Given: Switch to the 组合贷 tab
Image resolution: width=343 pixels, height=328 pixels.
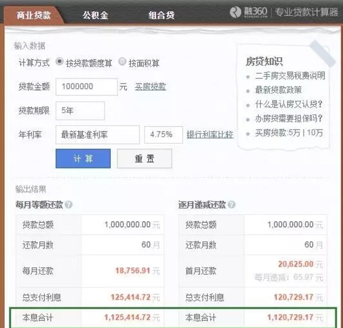Looking at the screenshot, I should [161, 15].
